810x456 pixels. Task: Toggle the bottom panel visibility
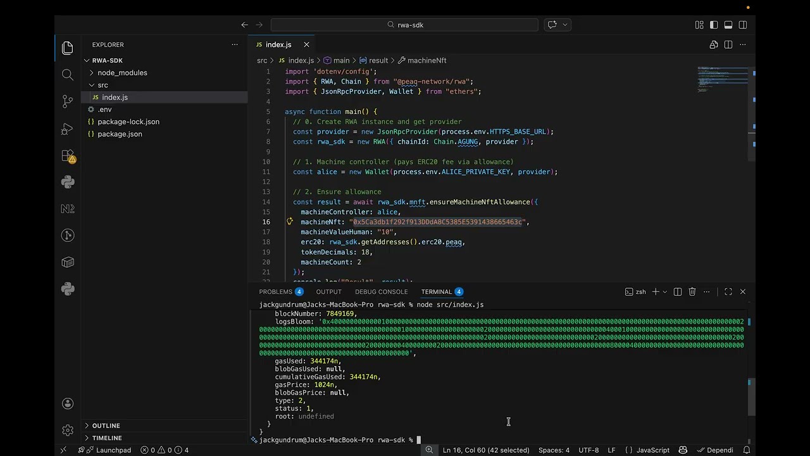pos(728,25)
